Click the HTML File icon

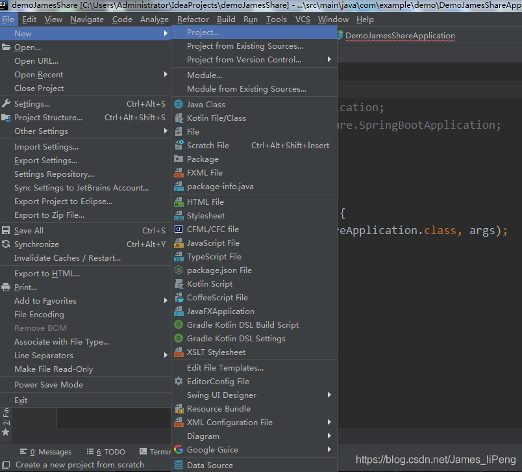click(x=179, y=202)
